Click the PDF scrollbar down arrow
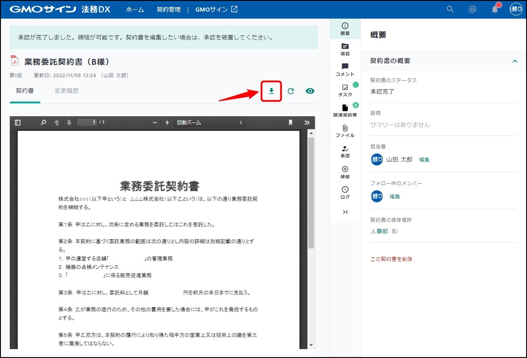The height and width of the screenshot is (358, 527). click(311, 345)
